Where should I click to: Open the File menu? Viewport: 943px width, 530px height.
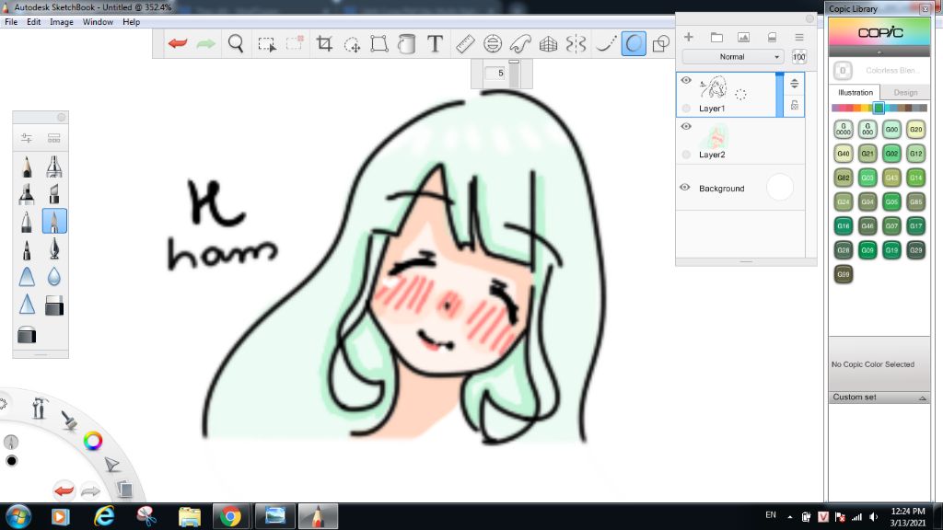click(x=11, y=22)
